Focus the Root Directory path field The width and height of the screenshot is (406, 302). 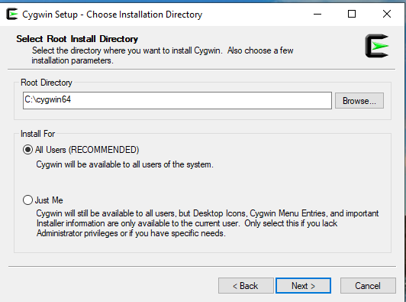point(177,100)
